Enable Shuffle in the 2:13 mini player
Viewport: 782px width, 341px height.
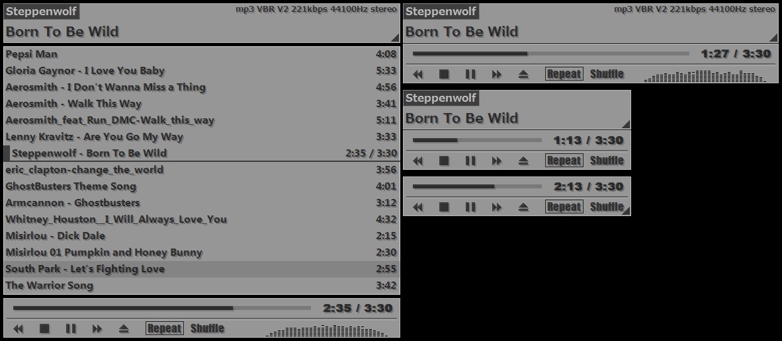607,207
